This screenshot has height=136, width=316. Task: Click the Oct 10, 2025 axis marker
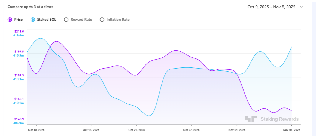coord(36,130)
